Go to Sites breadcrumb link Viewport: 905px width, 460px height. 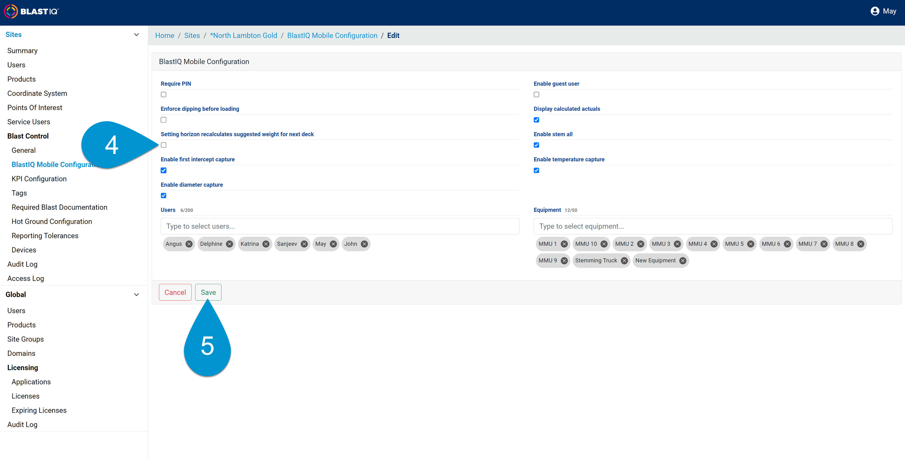click(x=192, y=35)
